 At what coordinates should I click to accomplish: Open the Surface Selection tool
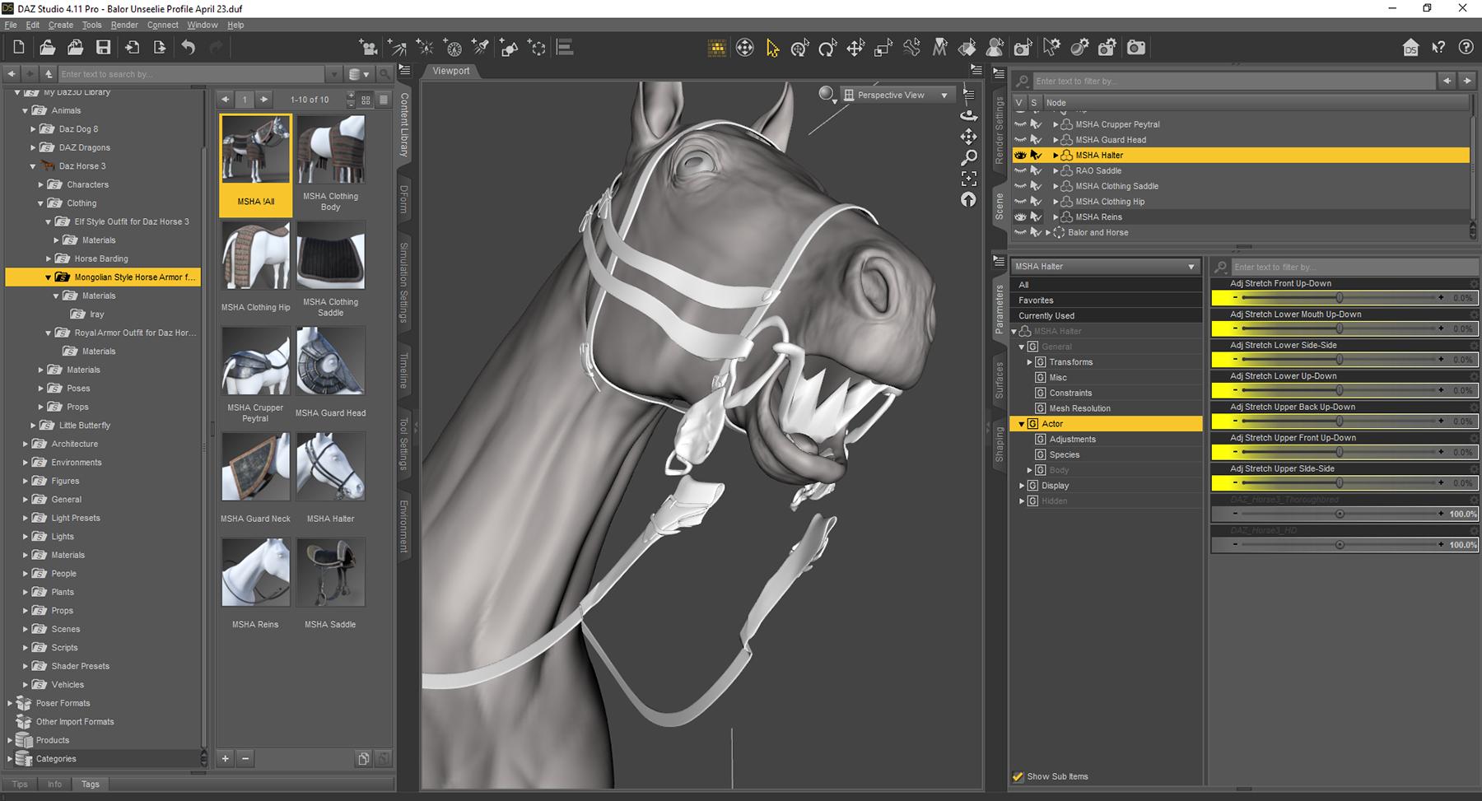pyautogui.click(x=967, y=48)
